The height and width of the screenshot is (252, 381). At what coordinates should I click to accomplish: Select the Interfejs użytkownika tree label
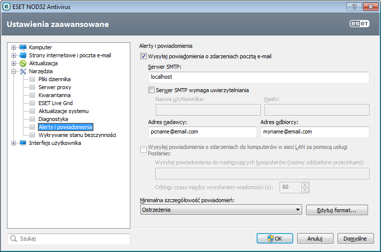[x=55, y=143]
